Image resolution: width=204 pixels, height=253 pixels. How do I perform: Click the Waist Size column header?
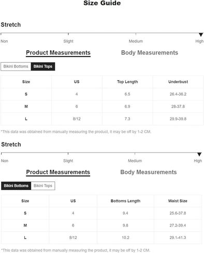(x=178, y=201)
